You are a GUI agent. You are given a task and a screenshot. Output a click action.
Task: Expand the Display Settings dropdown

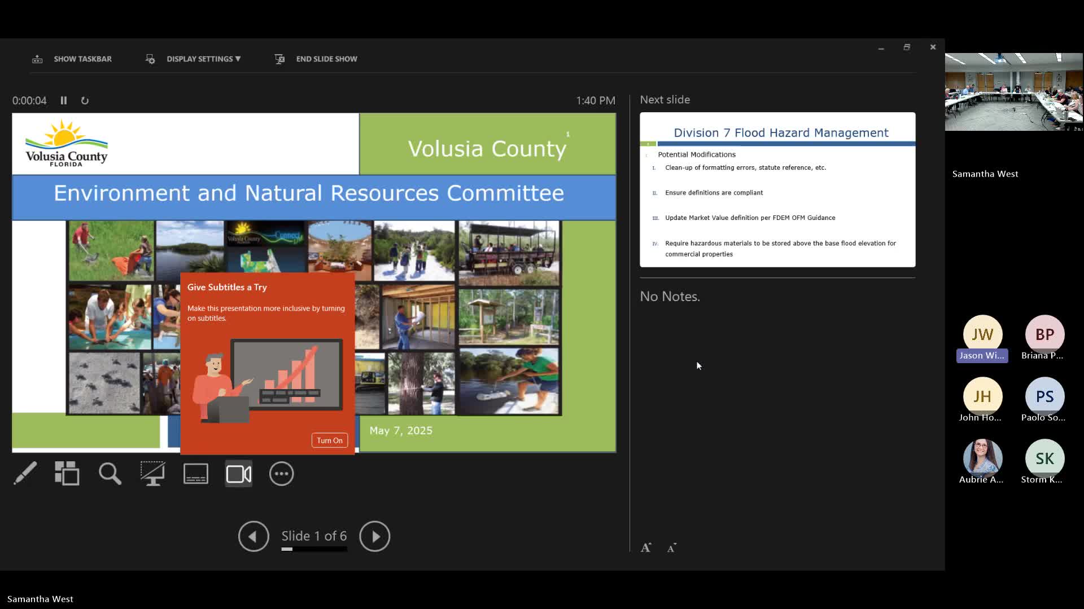203,59
